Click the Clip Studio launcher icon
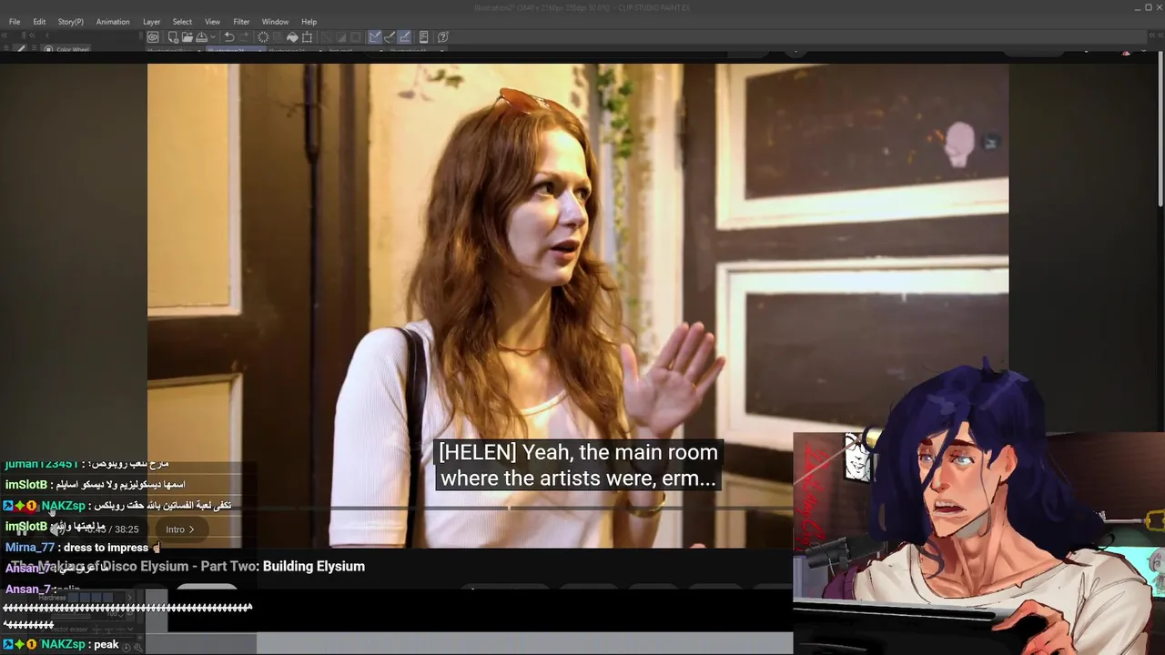Viewport: 1165px width, 655px height. tap(153, 37)
